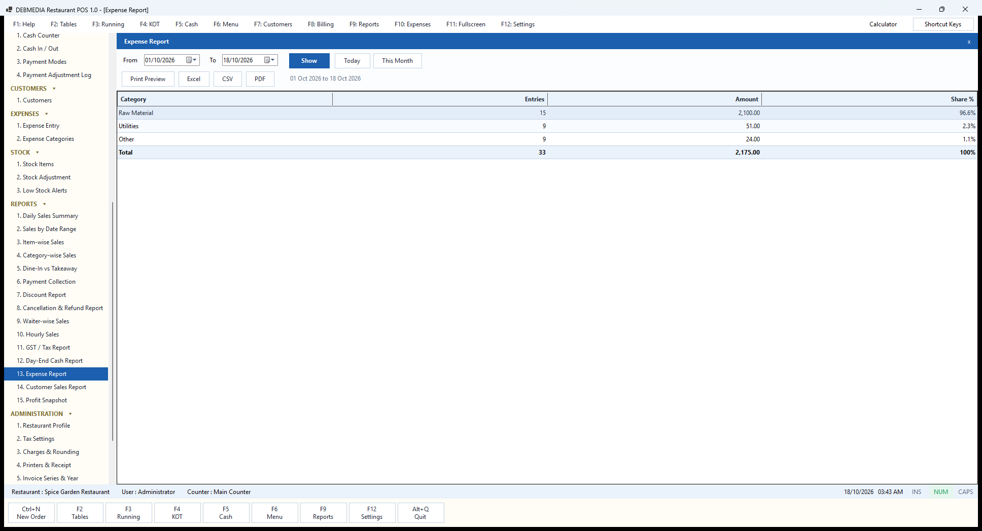Screen dimensions: 982x531
Task: Open F2: Tables menu item
Action: point(63,24)
